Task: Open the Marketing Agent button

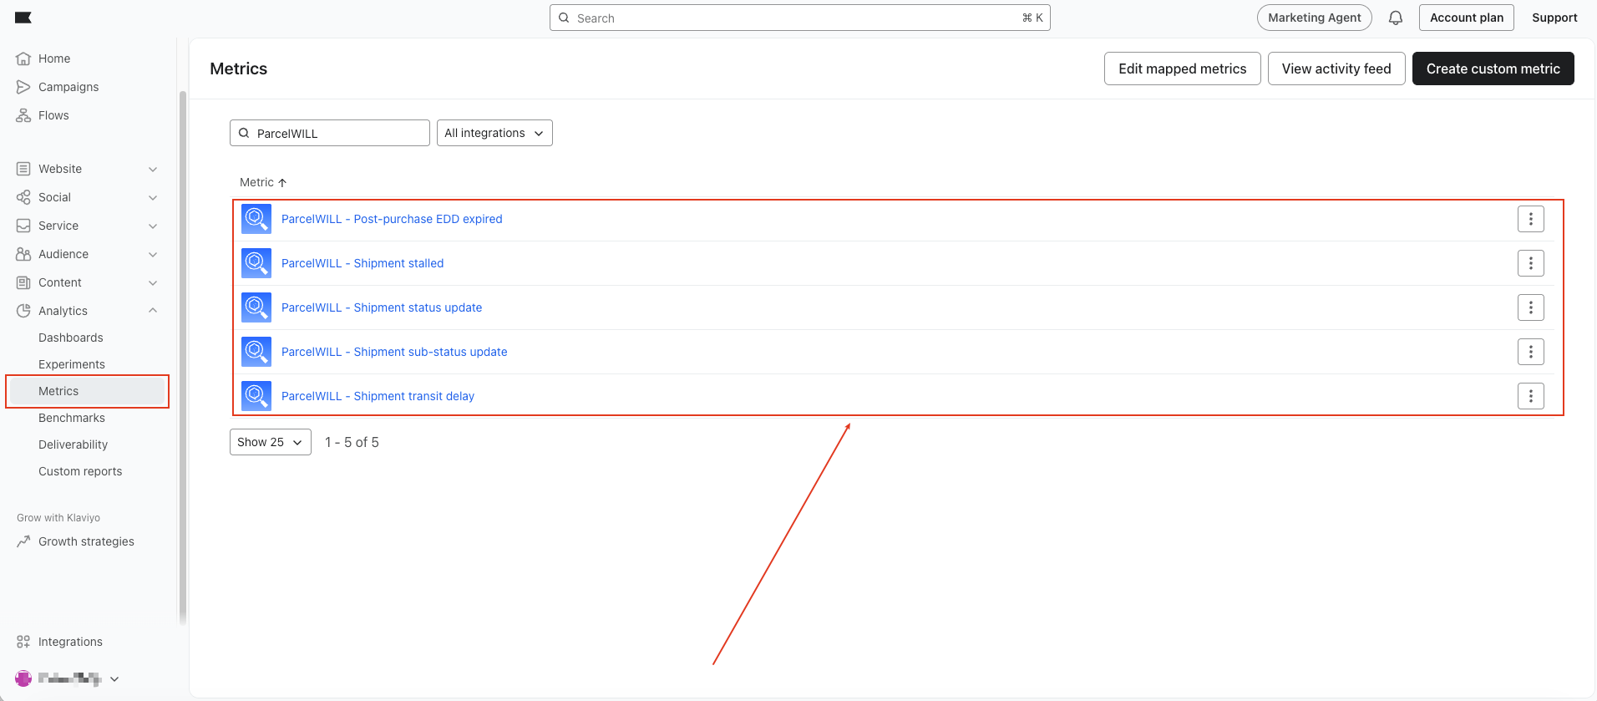Action: pyautogui.click(x=1315, y=18)
